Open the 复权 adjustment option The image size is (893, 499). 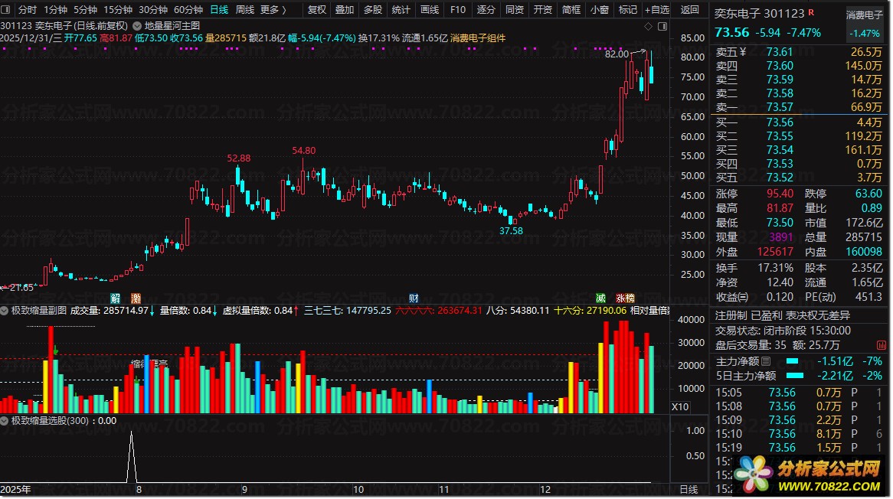pos(317,10)
